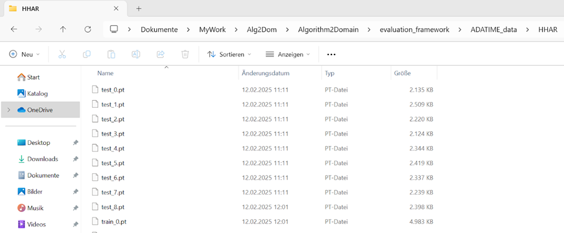This screenshot has height=233, width=564.
Task: Sort by Änderungsdatum column header
Action: (266, 73)
